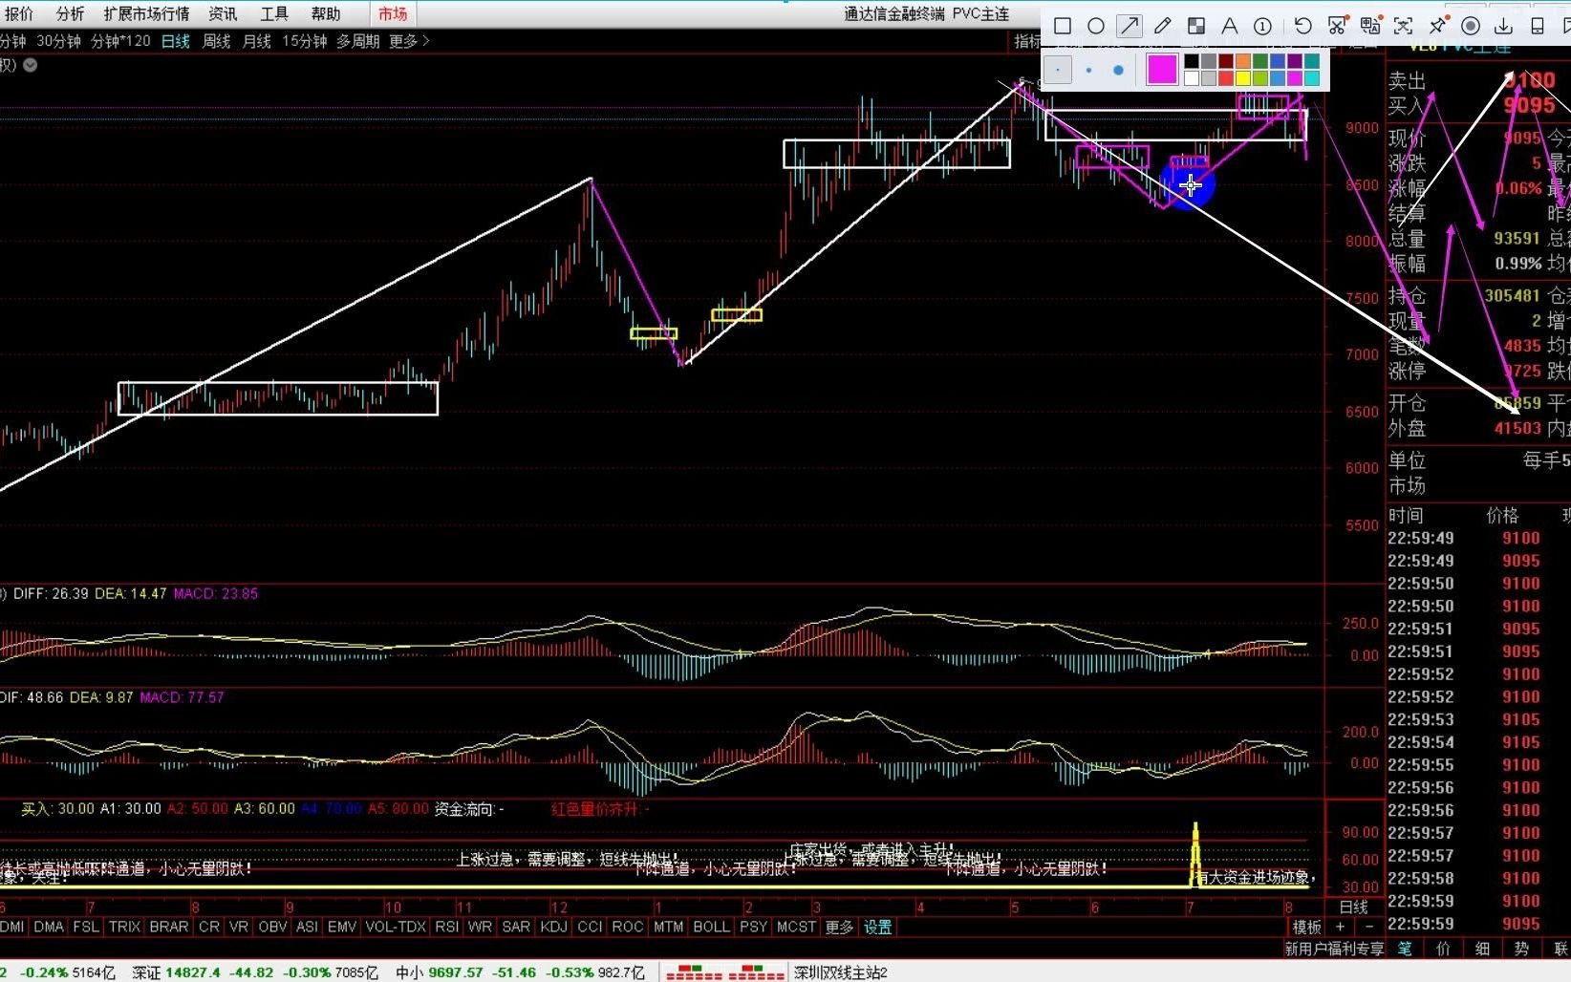Select the BRAR indicator tab
The image size is (1571, 982).
tap(169, 927)
